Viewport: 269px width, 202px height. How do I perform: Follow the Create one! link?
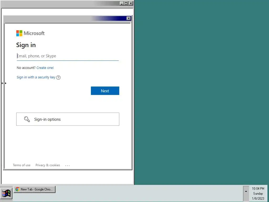coord(45,68)
